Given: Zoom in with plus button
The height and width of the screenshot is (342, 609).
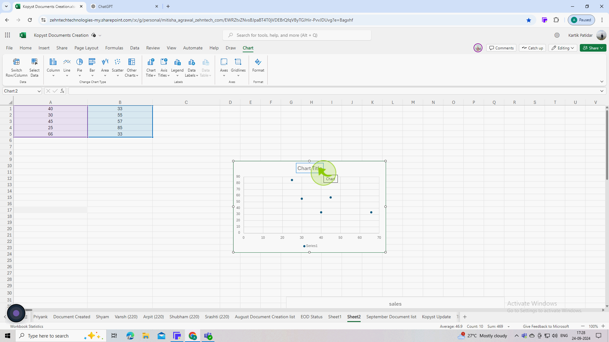Looking at the screenshot, I should click(x=603, y=326).
